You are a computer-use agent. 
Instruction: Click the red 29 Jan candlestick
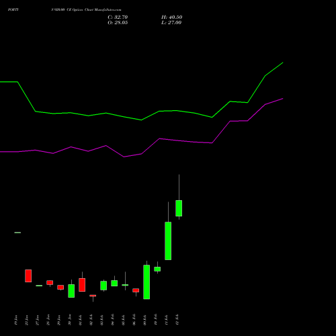pyautogui.click(x=60, y=288)
